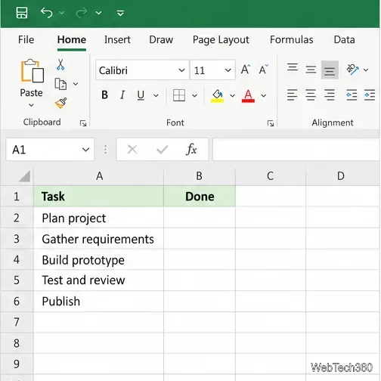This screenshot has height=381, width=381.
Task: Expand the Paste options arrow
Action: pos(31,105)
